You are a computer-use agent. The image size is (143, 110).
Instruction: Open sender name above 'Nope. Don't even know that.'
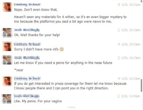pyautogui.click(x=27, y=5)
